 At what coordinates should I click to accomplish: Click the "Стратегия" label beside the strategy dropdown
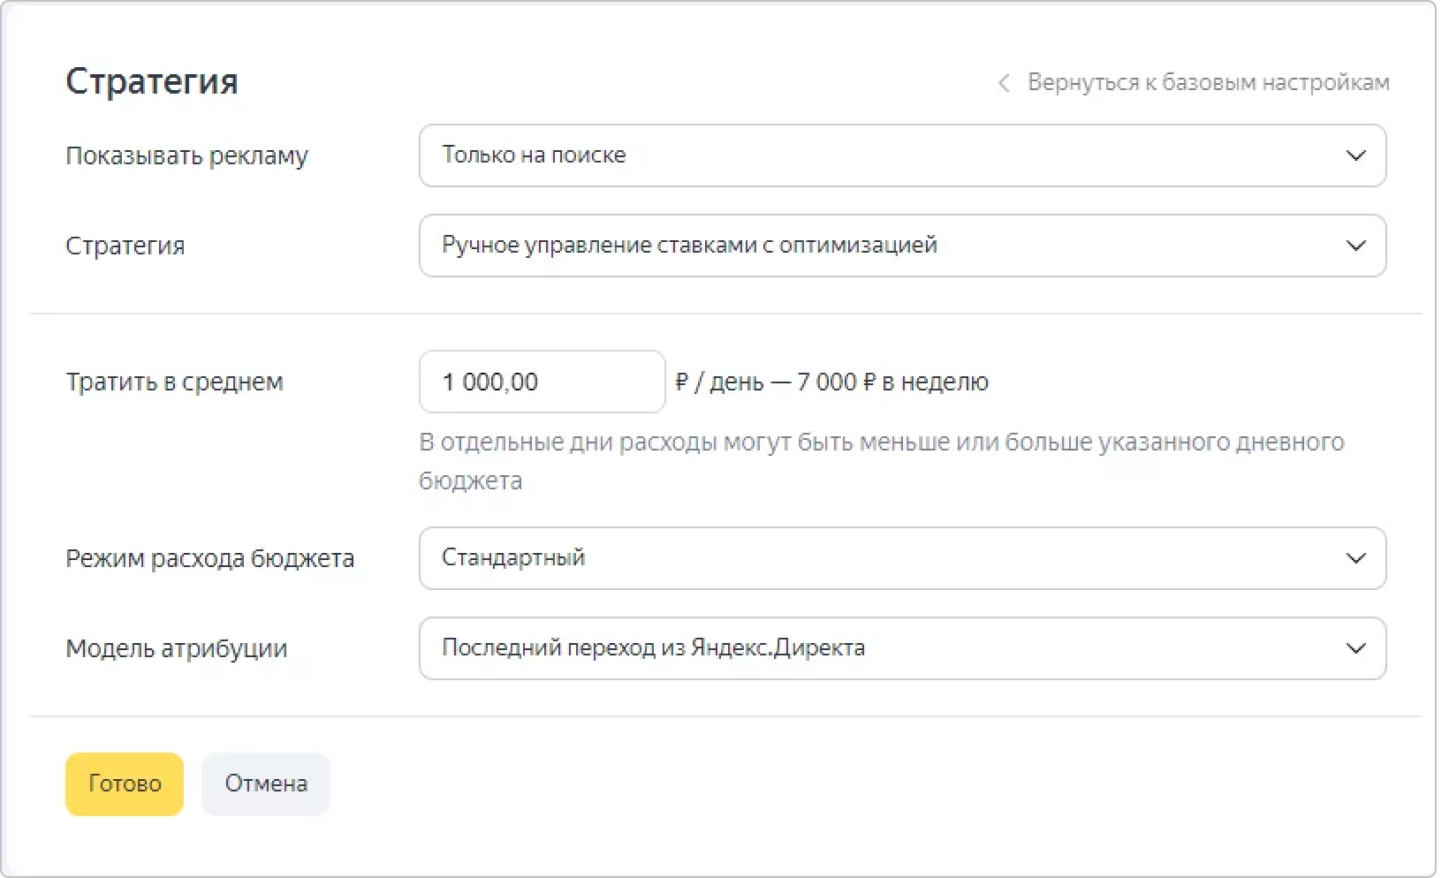[125, 246]
